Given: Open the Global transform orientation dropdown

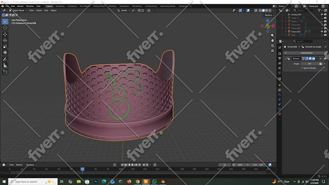Looking at the screenshot, I should point(124,11).
